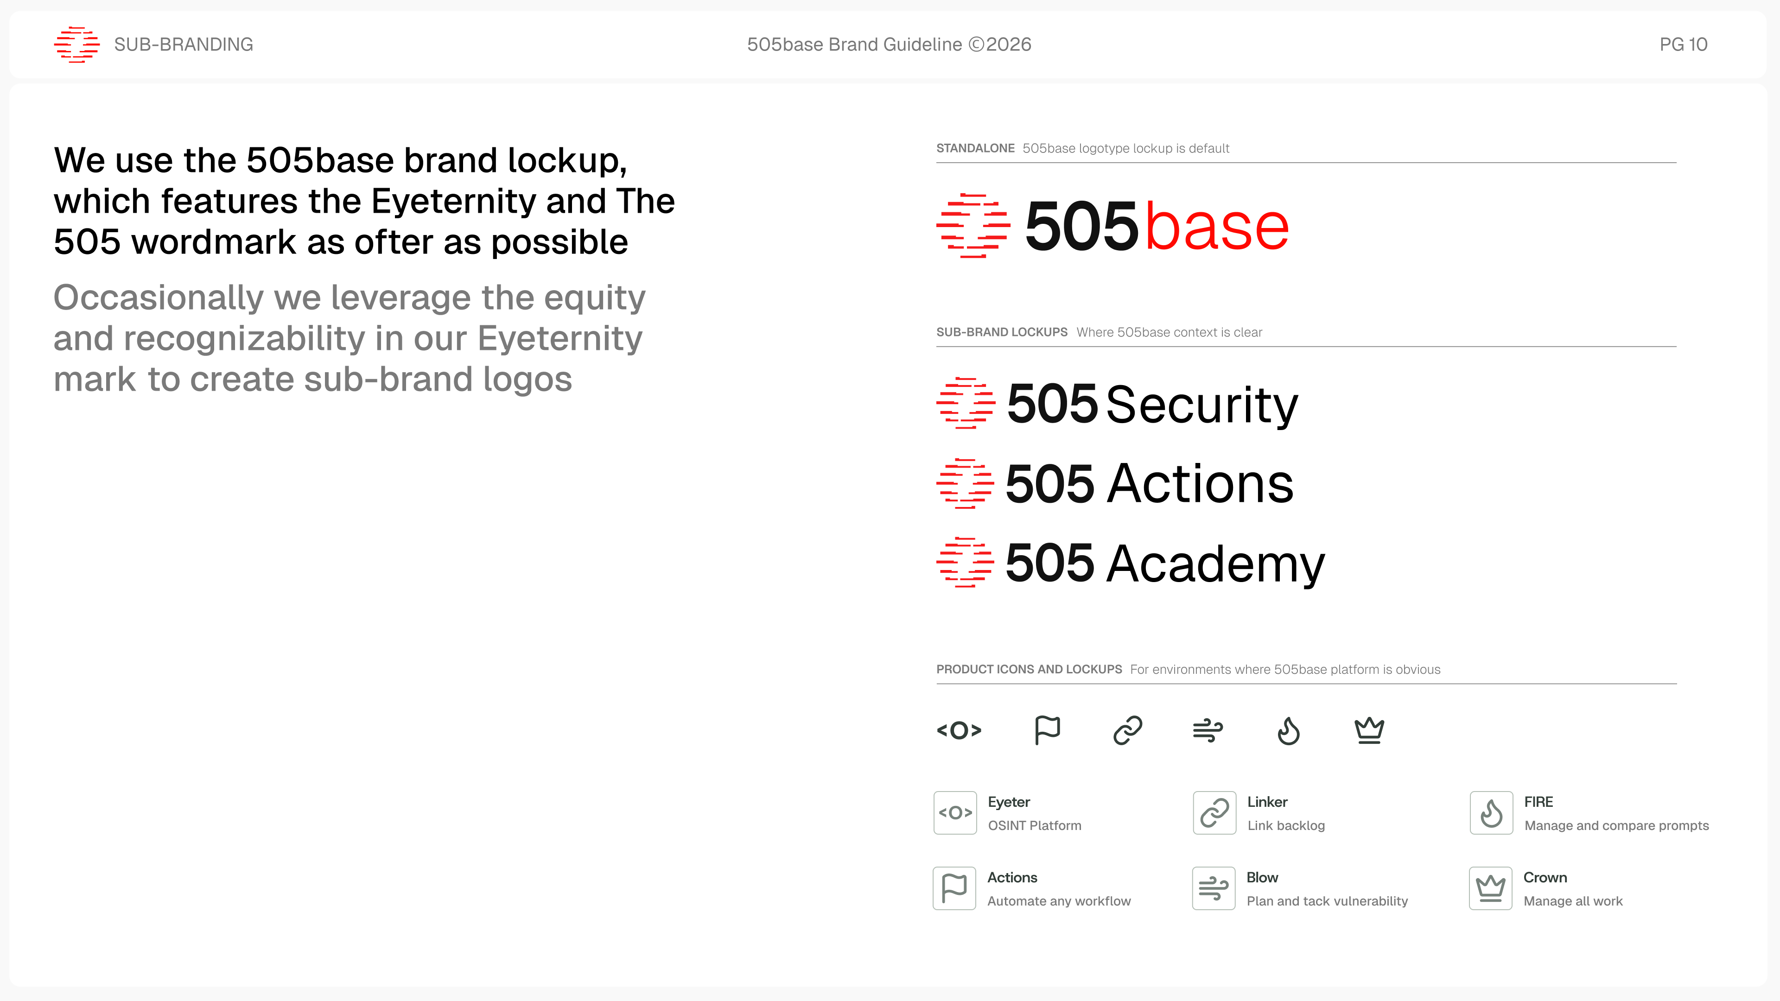Select the PG 10 page number
Screen dimensions: 1780x1001
1683,45
